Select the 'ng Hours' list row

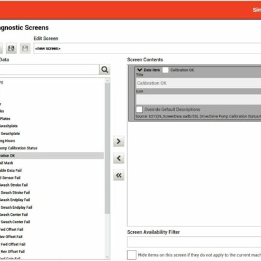52,141
